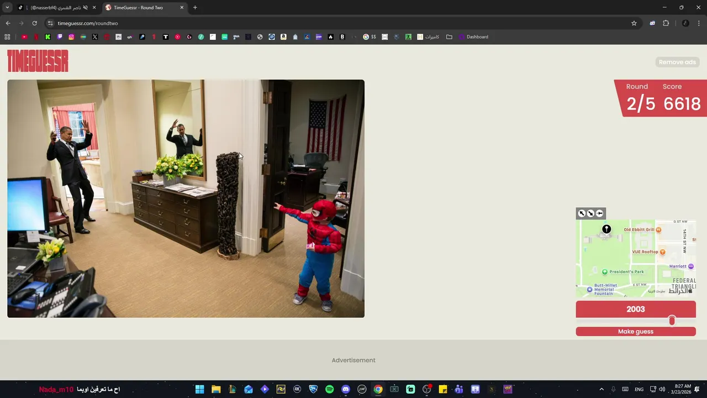Click Butt-Millet Memorial Fountain marker
The image size is (707, 398).
590,289
